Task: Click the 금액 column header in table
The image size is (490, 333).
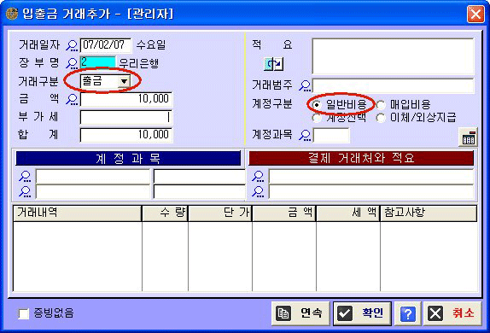Action: click(284, 213)
